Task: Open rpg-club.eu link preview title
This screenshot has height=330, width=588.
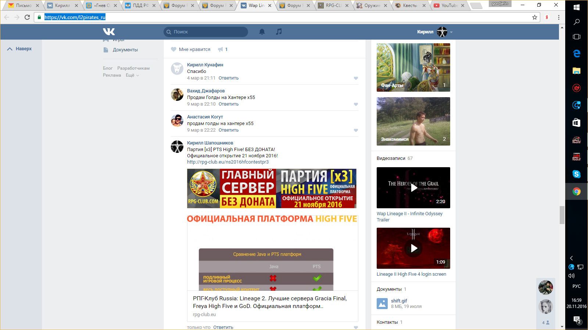Action: pyautogui.click(x=270, y=302)
